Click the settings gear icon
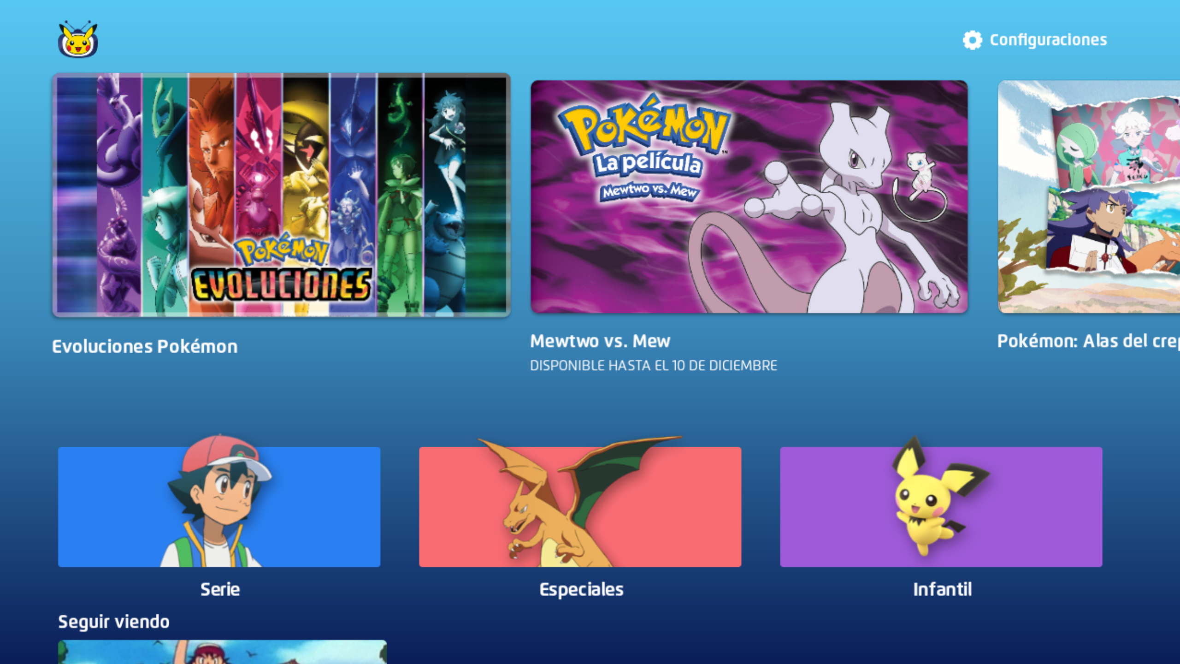This screenshot has height=664, width=1180. point(972,40)
